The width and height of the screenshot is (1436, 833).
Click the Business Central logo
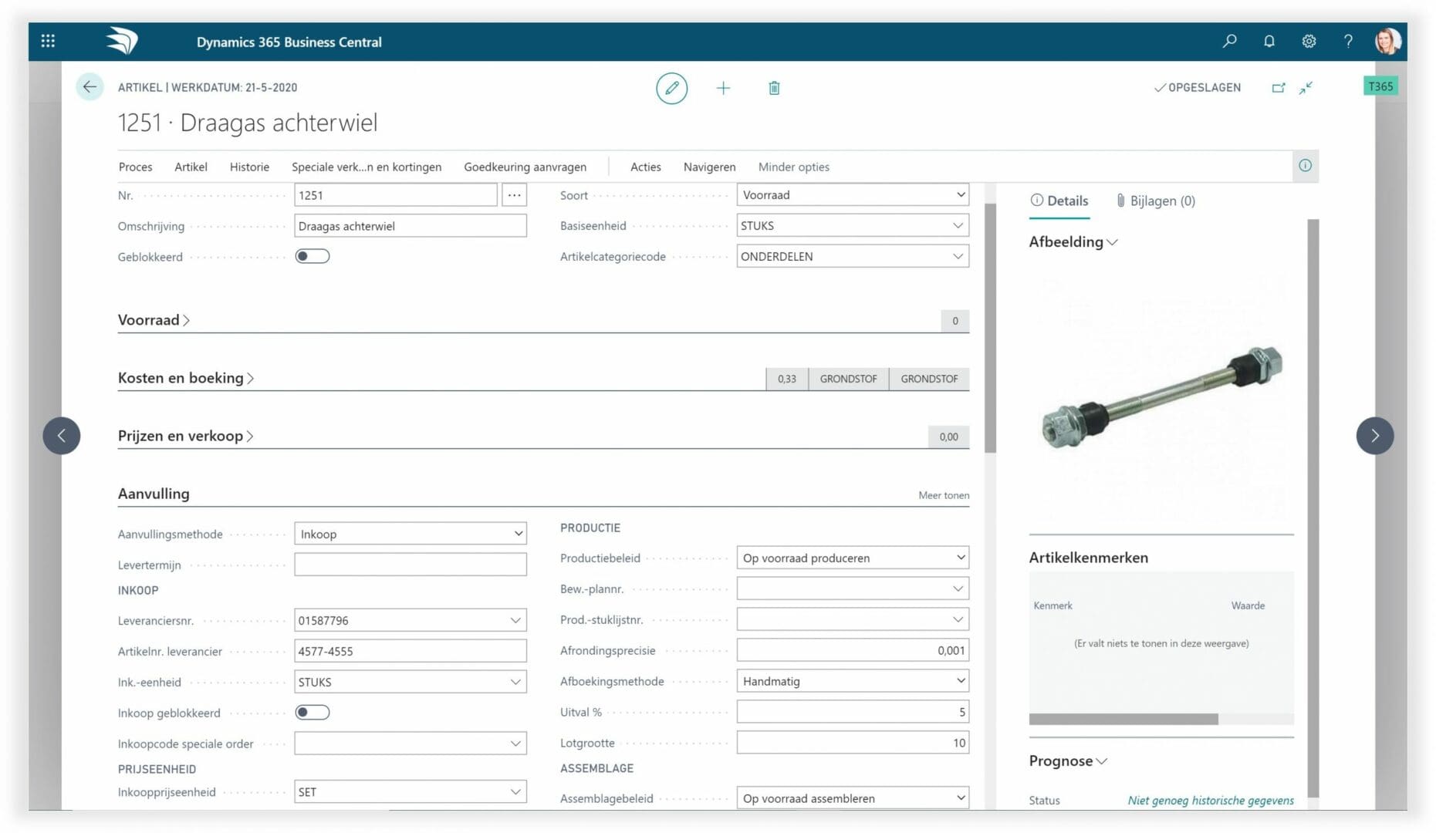pos(123,41)
